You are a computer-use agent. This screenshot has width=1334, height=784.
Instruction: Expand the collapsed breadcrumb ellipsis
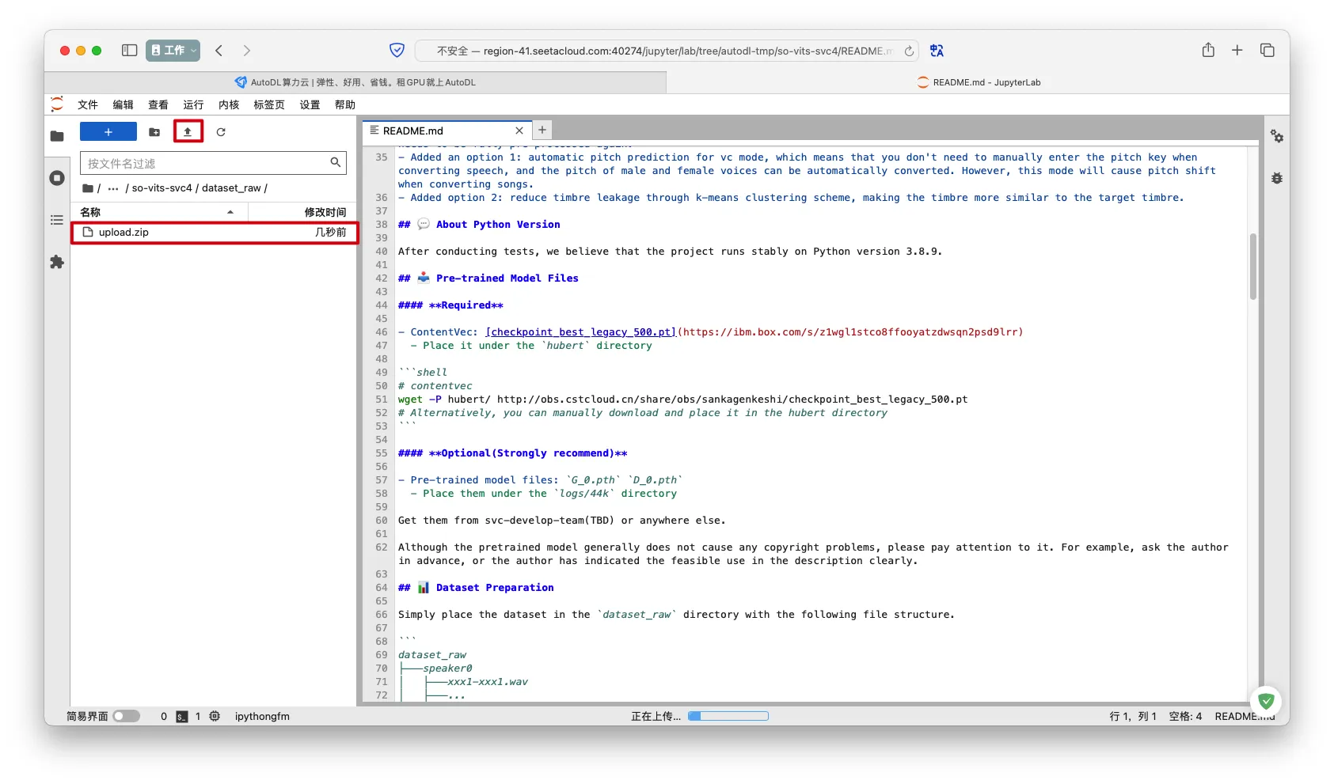point(113,188)
